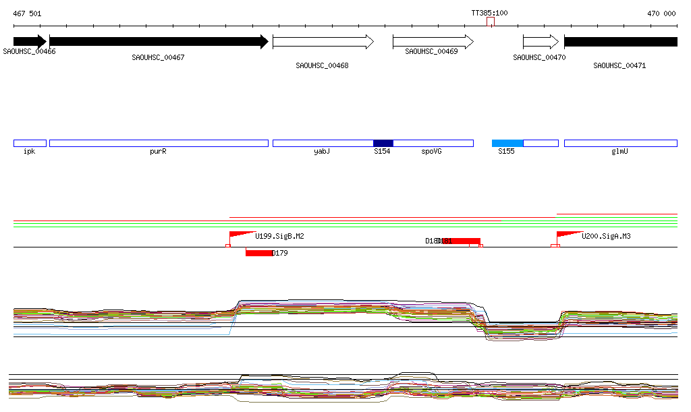
Task: Select the ipk segment box
Action: pyautogui.click(x=30, y=143)
